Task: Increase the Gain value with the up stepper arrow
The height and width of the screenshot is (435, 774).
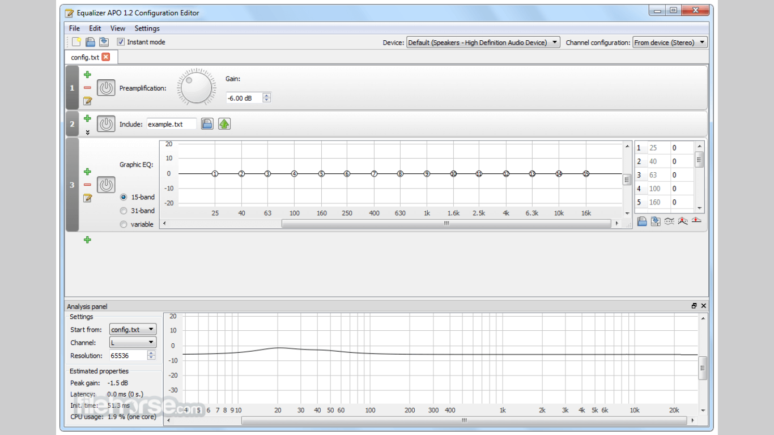Action: [x=267, y=95]
